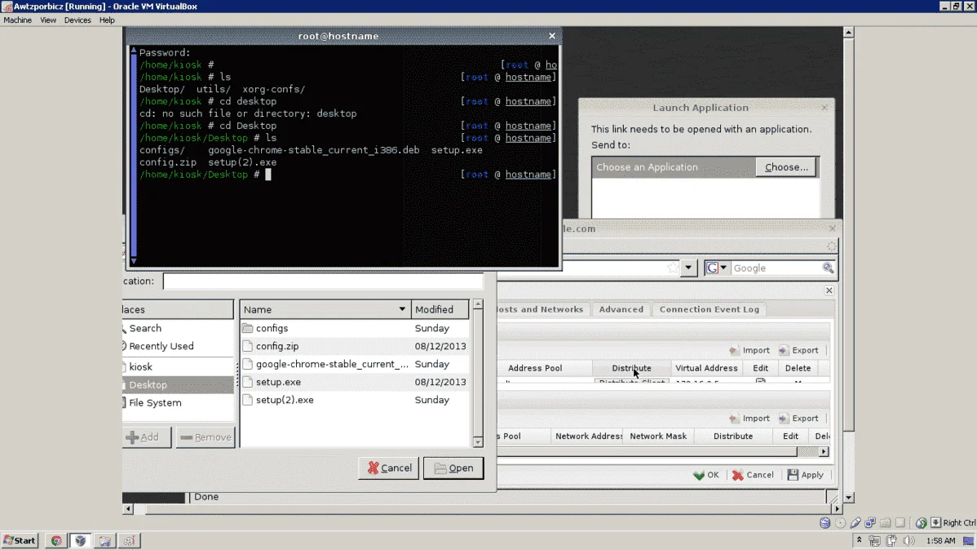Sort the file list by Name header
The height and width of the screenshot is (550, 977).
pos(325,309)
